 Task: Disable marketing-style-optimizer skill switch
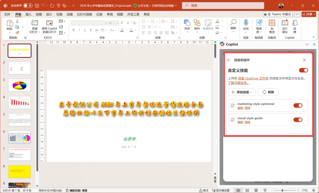click(x=298, y=105)
